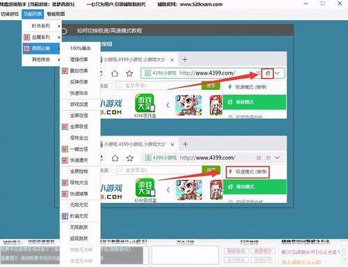Click the empty white text box at bottom
Image resolution: width=348 pixels, height=267 pixels.
(185, 255)
